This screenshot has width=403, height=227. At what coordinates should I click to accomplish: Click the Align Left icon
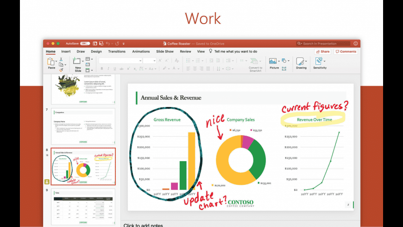click(x=189, y=69)
